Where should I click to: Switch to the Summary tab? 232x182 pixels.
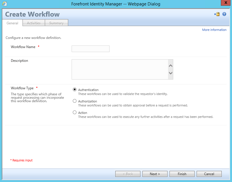tap(57, 23)
